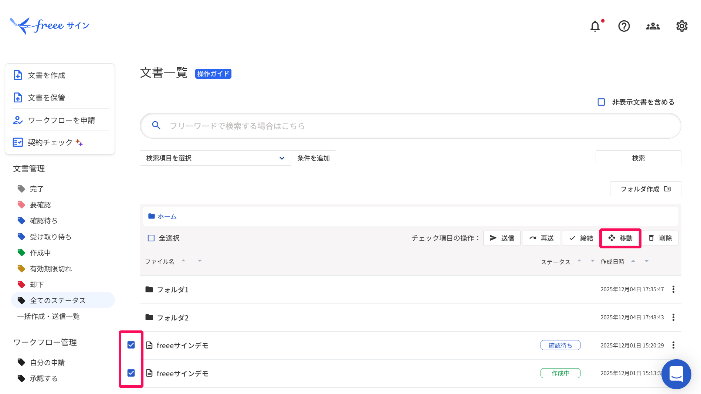Click the 条件を追加 button

(x=314, y=158)
